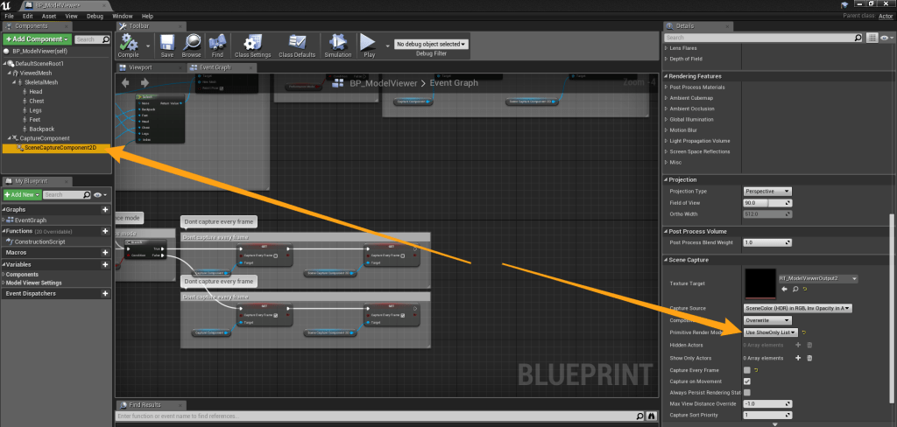Screen dimensions: 897x427
Task: Uncheck the Capture on Movement checkbox
Action: pyautogui.click(x=747, y=381)
